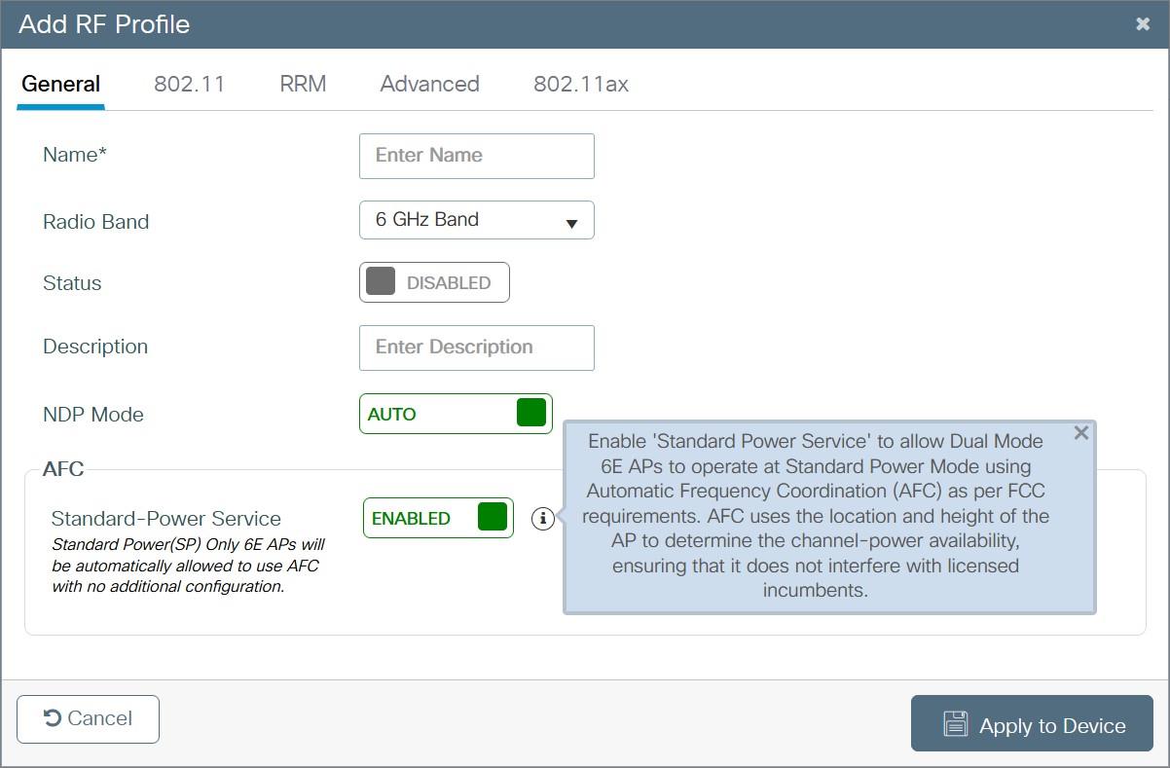Select the General tab
The width and height of the screenshot is (1170, 768).
60,84
